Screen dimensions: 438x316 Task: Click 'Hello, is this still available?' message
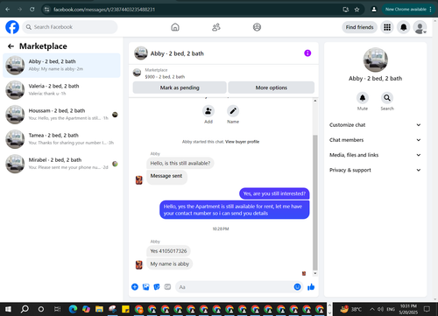180,163
